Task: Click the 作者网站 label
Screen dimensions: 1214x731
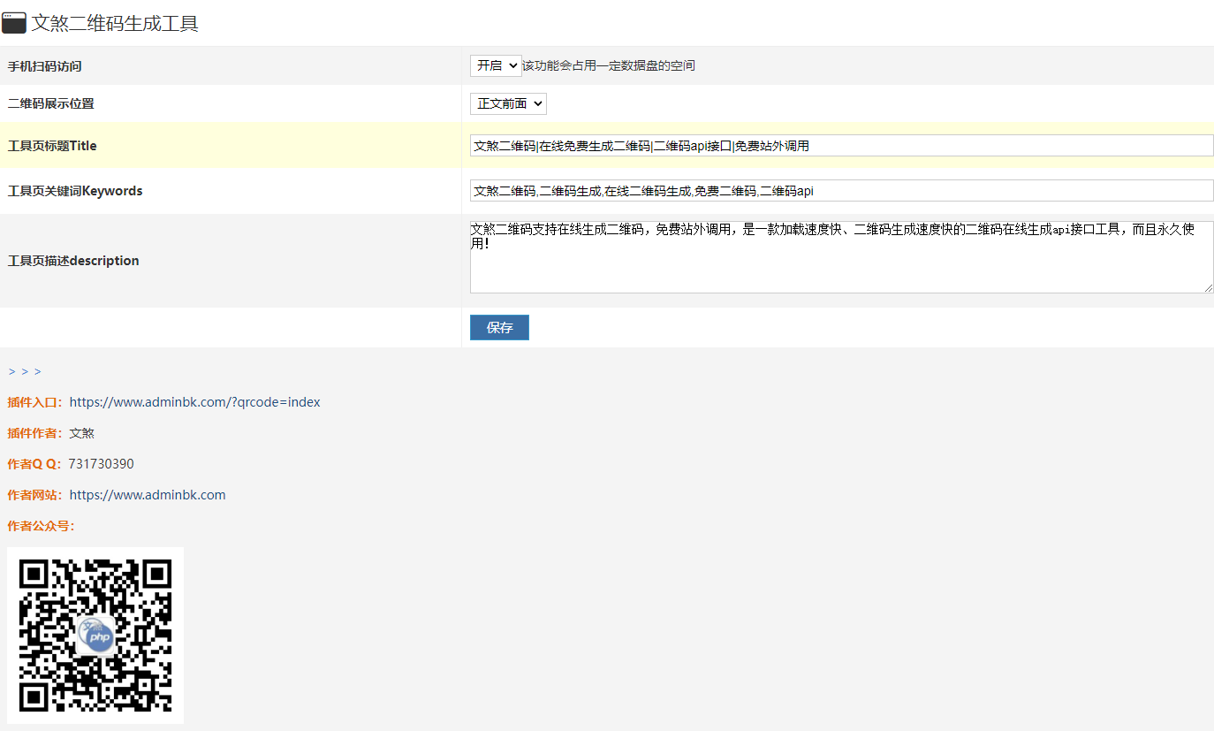Action: click(34, 495)
